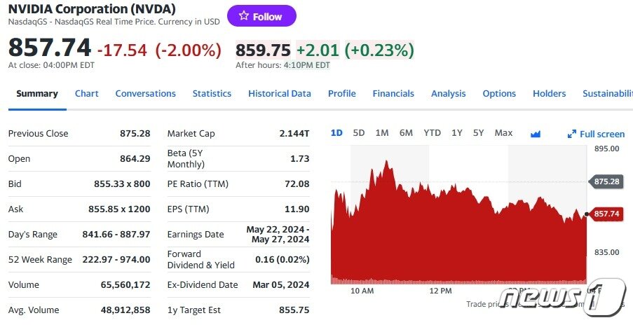This screenshot has width=633, height=325.
Task: Open the Historical Data tab
Action: [x=280, y=94]
